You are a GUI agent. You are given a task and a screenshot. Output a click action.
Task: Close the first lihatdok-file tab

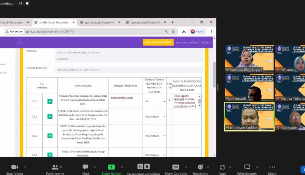pos(119,22)
